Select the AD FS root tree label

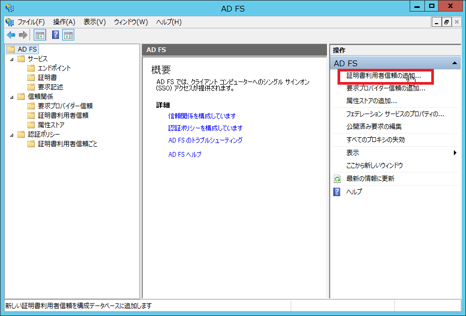27,49
